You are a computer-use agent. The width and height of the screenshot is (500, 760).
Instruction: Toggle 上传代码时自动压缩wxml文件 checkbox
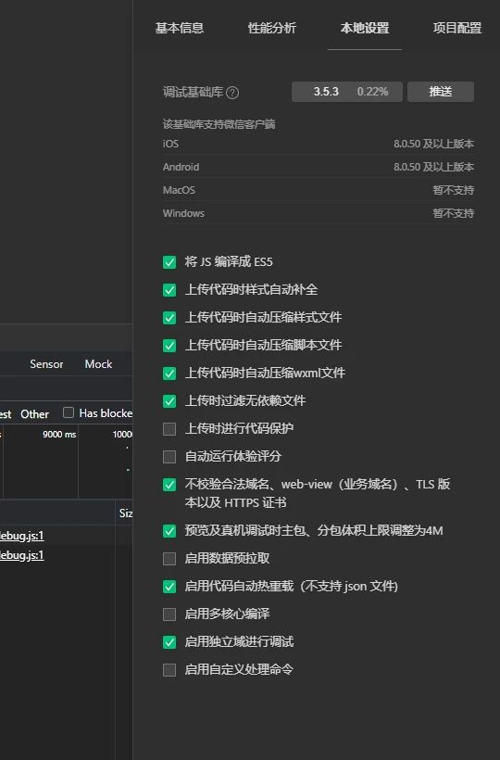169,374
